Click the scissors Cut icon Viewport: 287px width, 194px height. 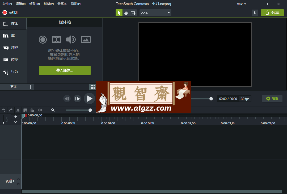18,110
